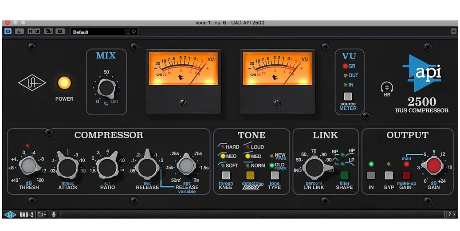The width and height of the screenshot is (460, 231).
Task: Toggle the BYP bypass button
Action: [389, 175]
